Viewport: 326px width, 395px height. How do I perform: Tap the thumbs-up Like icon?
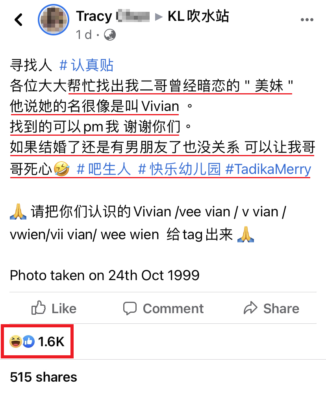[39, 308]
